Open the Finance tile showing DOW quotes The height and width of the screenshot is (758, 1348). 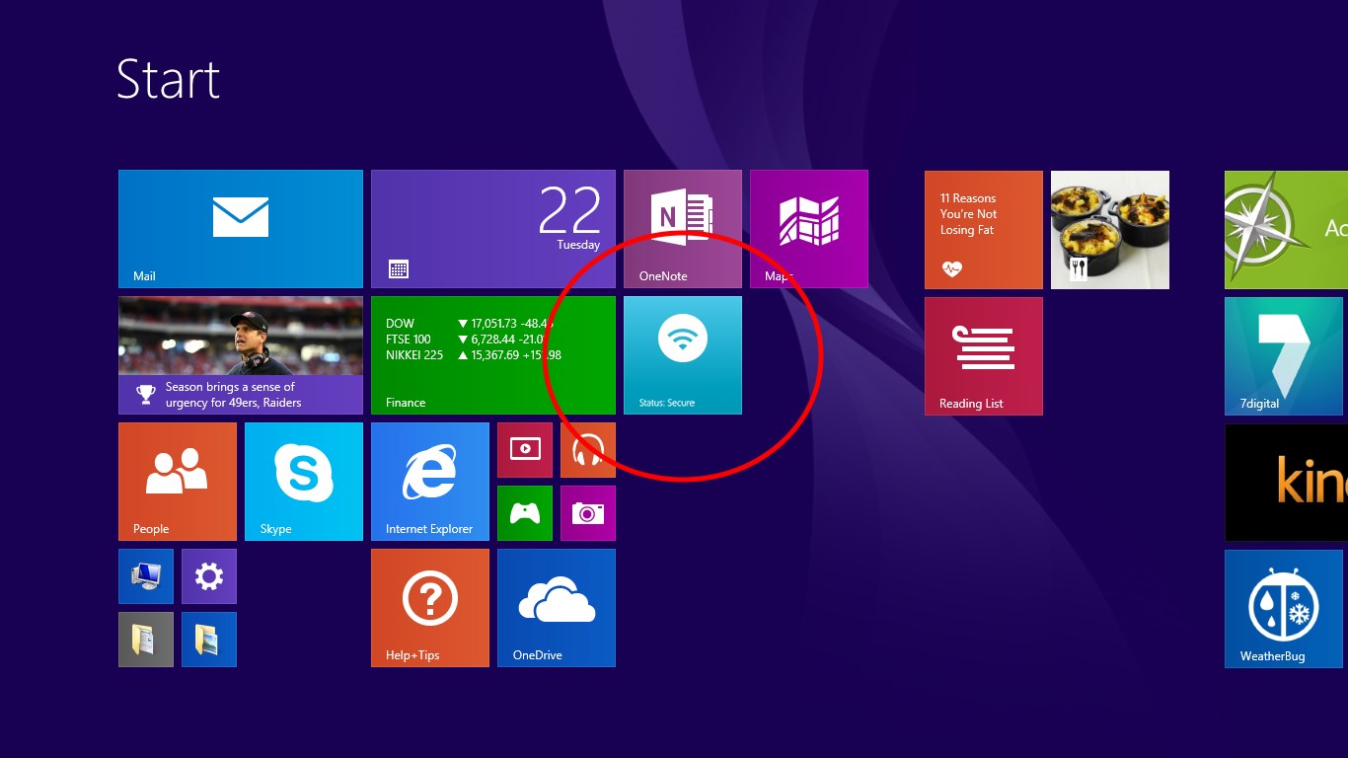pos(492,355)
